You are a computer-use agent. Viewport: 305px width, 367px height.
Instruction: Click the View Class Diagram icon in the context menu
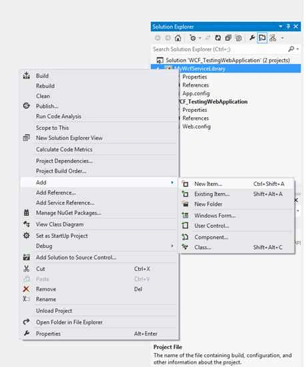coord(27,224)
